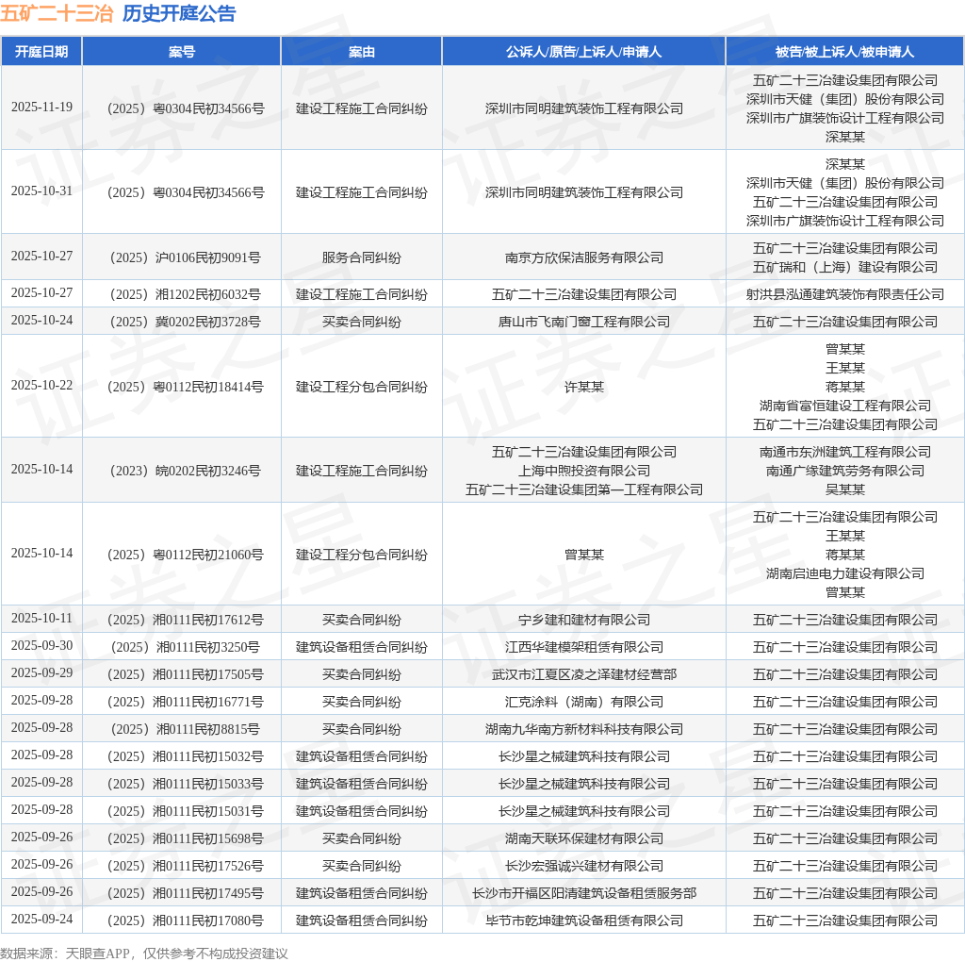Select case number (2025)湘0111民初15031号
This screenshot has width=965, height=962.
click(186, 811)
